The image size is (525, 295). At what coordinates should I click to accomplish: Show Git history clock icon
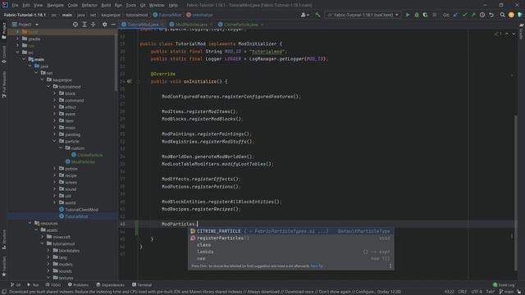point(482,15)
